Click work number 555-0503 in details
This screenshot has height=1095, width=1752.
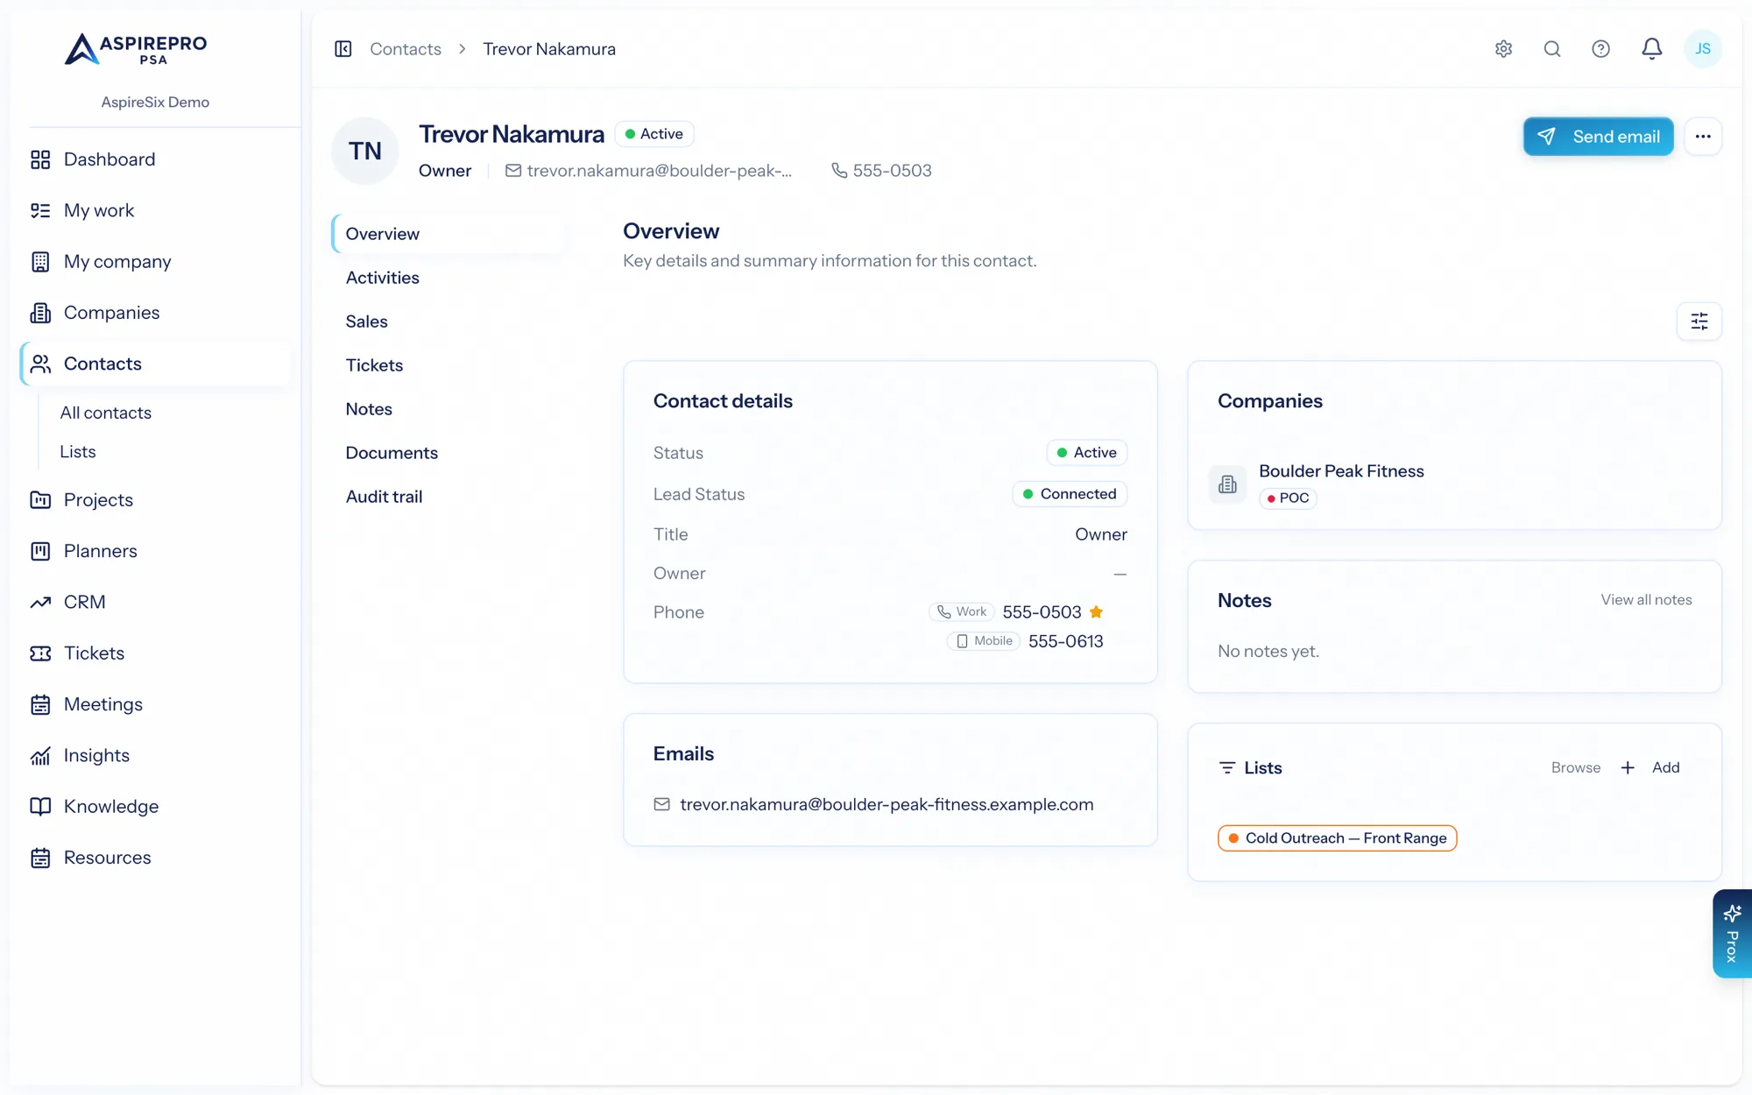pos(1042,612)
